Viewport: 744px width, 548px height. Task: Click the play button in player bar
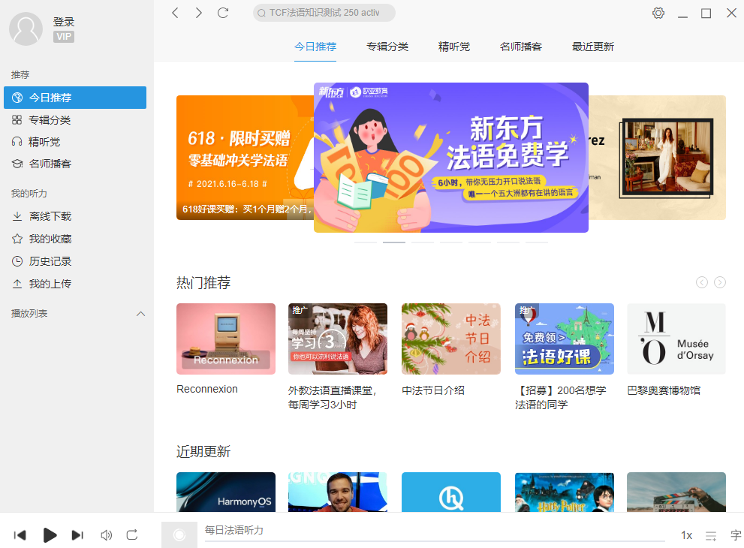[50, 535]
